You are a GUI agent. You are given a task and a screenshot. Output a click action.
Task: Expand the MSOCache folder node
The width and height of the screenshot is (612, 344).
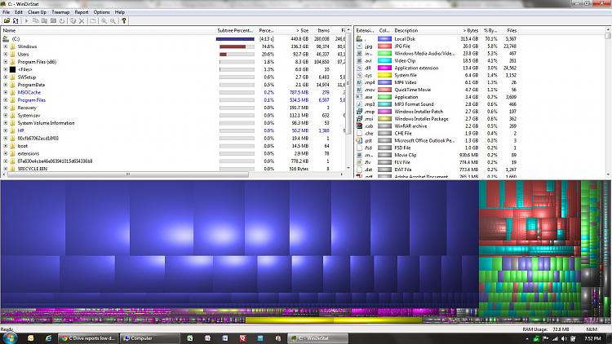click(6, 92)
